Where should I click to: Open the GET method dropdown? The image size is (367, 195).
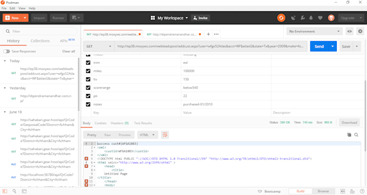pyautogui.click(x=99, y=46)
